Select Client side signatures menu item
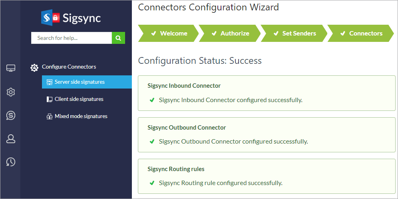Viewport: 398px width, 199px height. (x=79, y=99)
